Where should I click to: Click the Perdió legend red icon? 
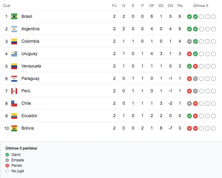coord(7,166)
